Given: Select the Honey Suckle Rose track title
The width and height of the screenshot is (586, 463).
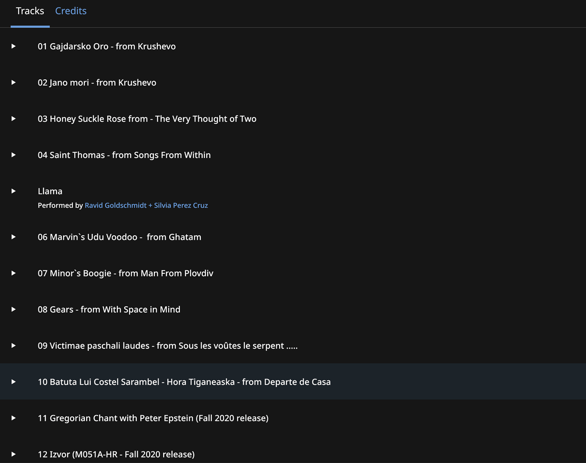Looking at the screenshot, I should 147,119.
